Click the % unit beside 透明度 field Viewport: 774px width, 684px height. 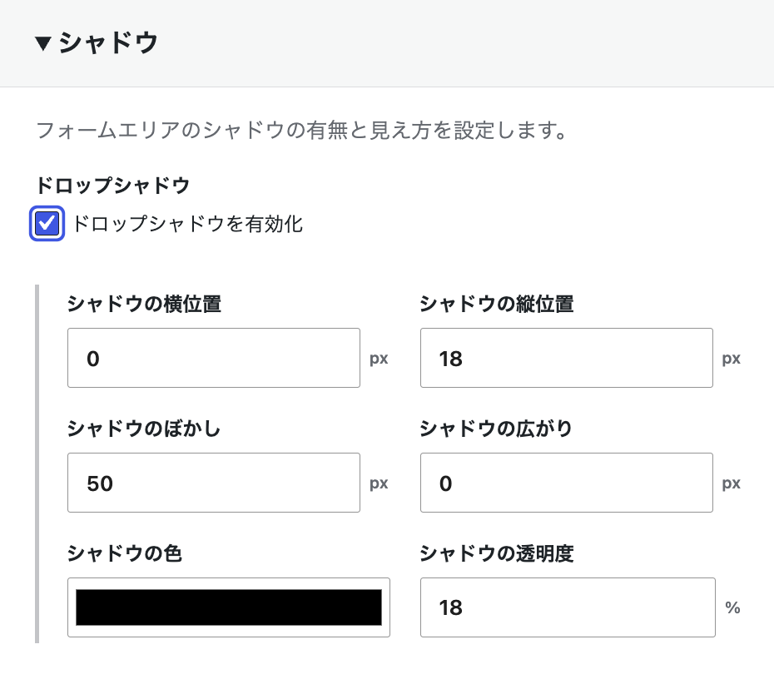pyautogui.click(x=732, y=607)
